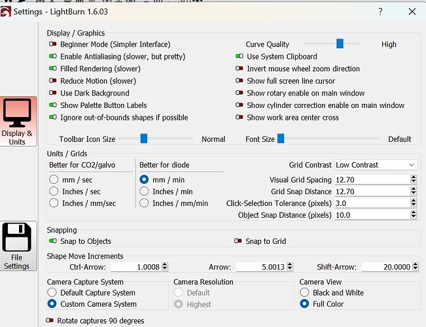426x327 pixels.
Task: Click the Shift-Arrow increment field
Action: click(x=387, y=267)
